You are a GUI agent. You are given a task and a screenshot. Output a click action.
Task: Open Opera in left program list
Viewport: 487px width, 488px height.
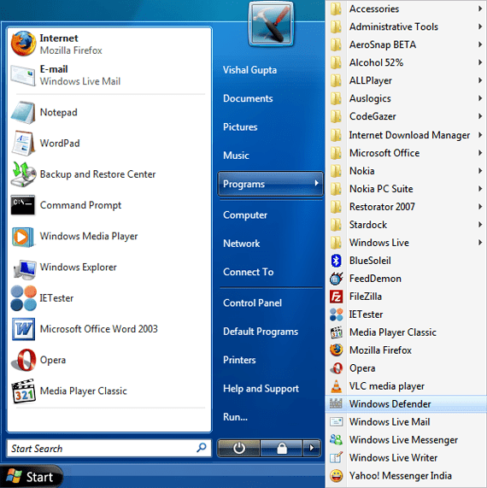coord(109,360)
